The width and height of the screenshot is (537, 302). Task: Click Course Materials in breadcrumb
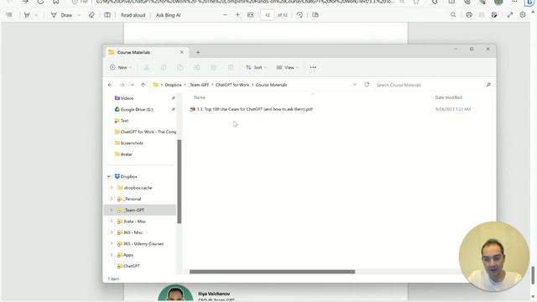click(x=271, y=85)
